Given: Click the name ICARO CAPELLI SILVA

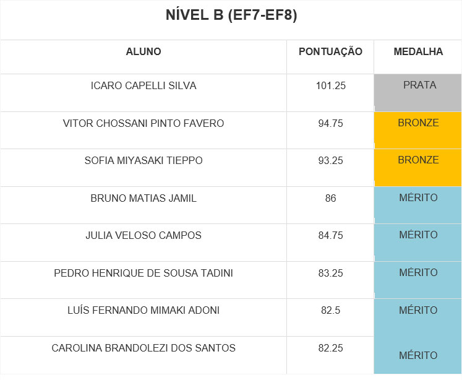Looking at the screenshot, I should (x=143, y=86).
